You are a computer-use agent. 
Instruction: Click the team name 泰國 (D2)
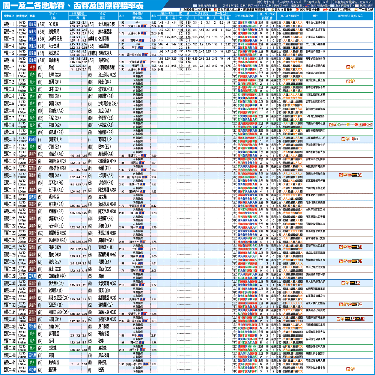(55, 103)
